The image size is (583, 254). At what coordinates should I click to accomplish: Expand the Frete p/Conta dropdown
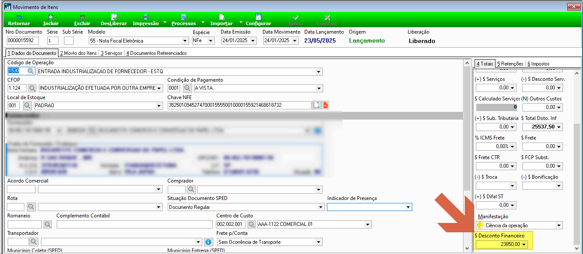pos(318,242)
